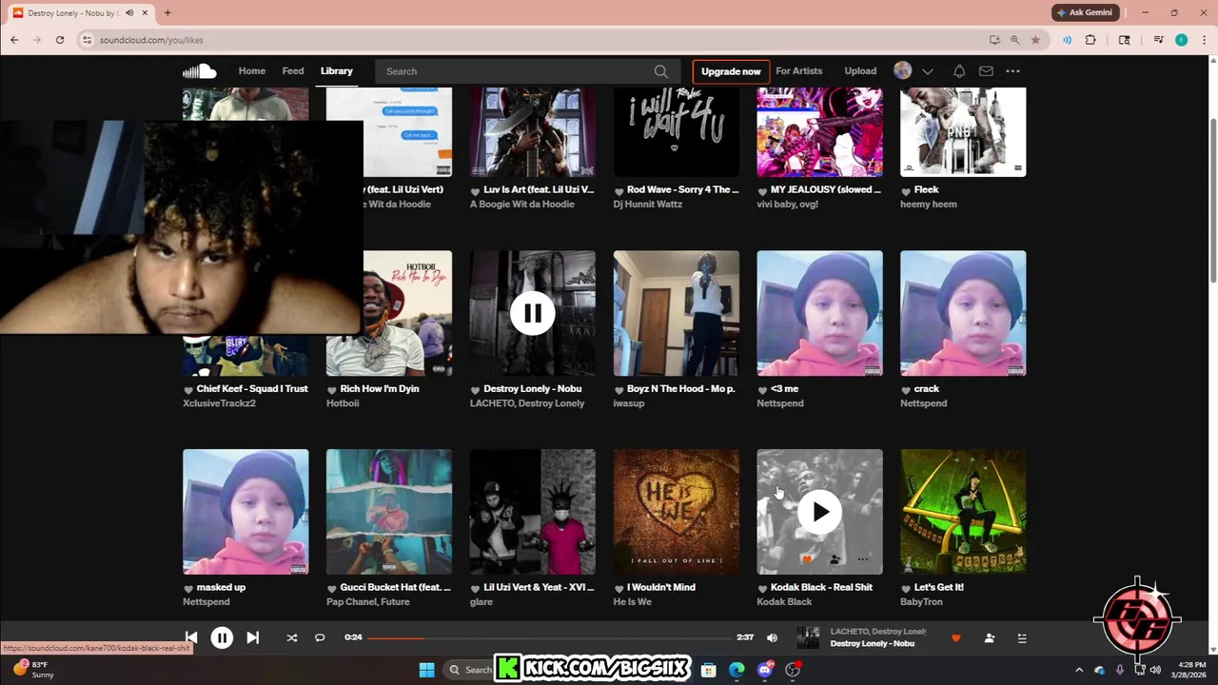Screen dimensions: 1218x685
Task: Open Nettspend artist under masked up
Action: click(206, 601)
